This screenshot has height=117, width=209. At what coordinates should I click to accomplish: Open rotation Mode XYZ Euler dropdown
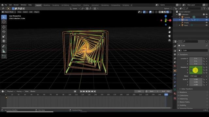[x=196, y=76]
